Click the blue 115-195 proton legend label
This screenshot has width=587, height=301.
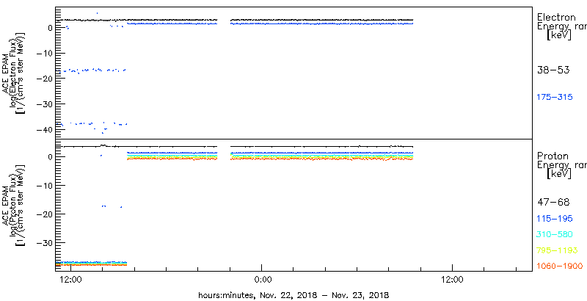click(555, 219)
